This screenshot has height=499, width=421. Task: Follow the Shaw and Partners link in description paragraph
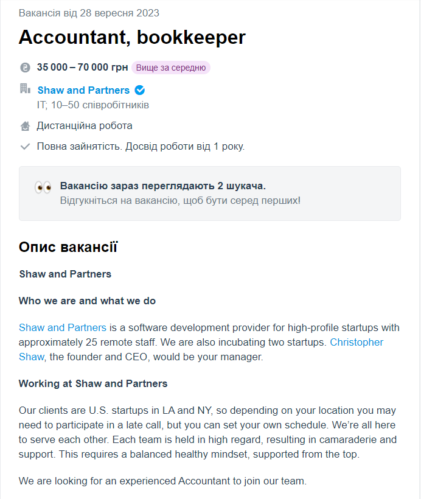coord(63,327)
